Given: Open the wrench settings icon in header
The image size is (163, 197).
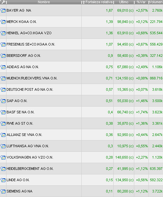Looking at the screenshot, I should [x=3, y=2].
